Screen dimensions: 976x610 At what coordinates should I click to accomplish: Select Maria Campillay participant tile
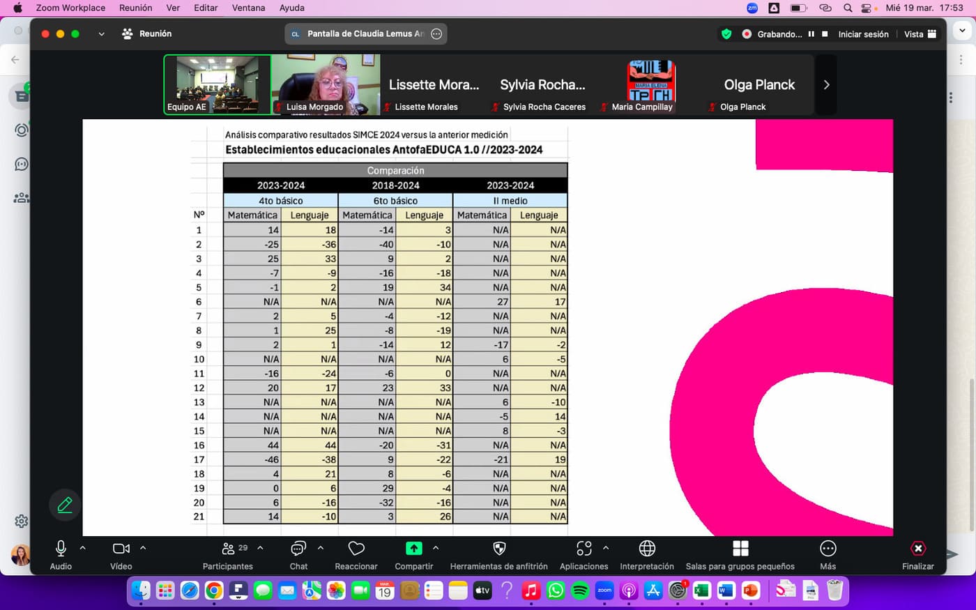point(651,84)
